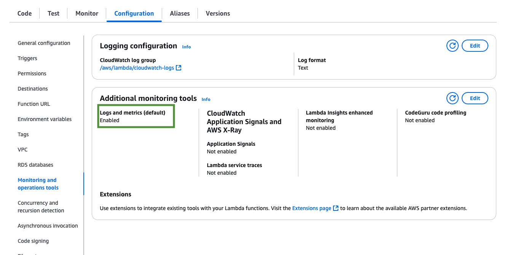Image resolution: width=510 pixels, height=255 pixels.
Task: Navigate to RDS databases settings
Action: click(35, 165)
